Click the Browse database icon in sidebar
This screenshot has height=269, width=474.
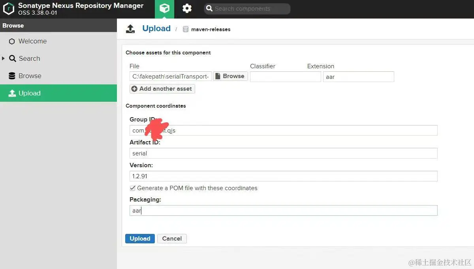[12, 76]
